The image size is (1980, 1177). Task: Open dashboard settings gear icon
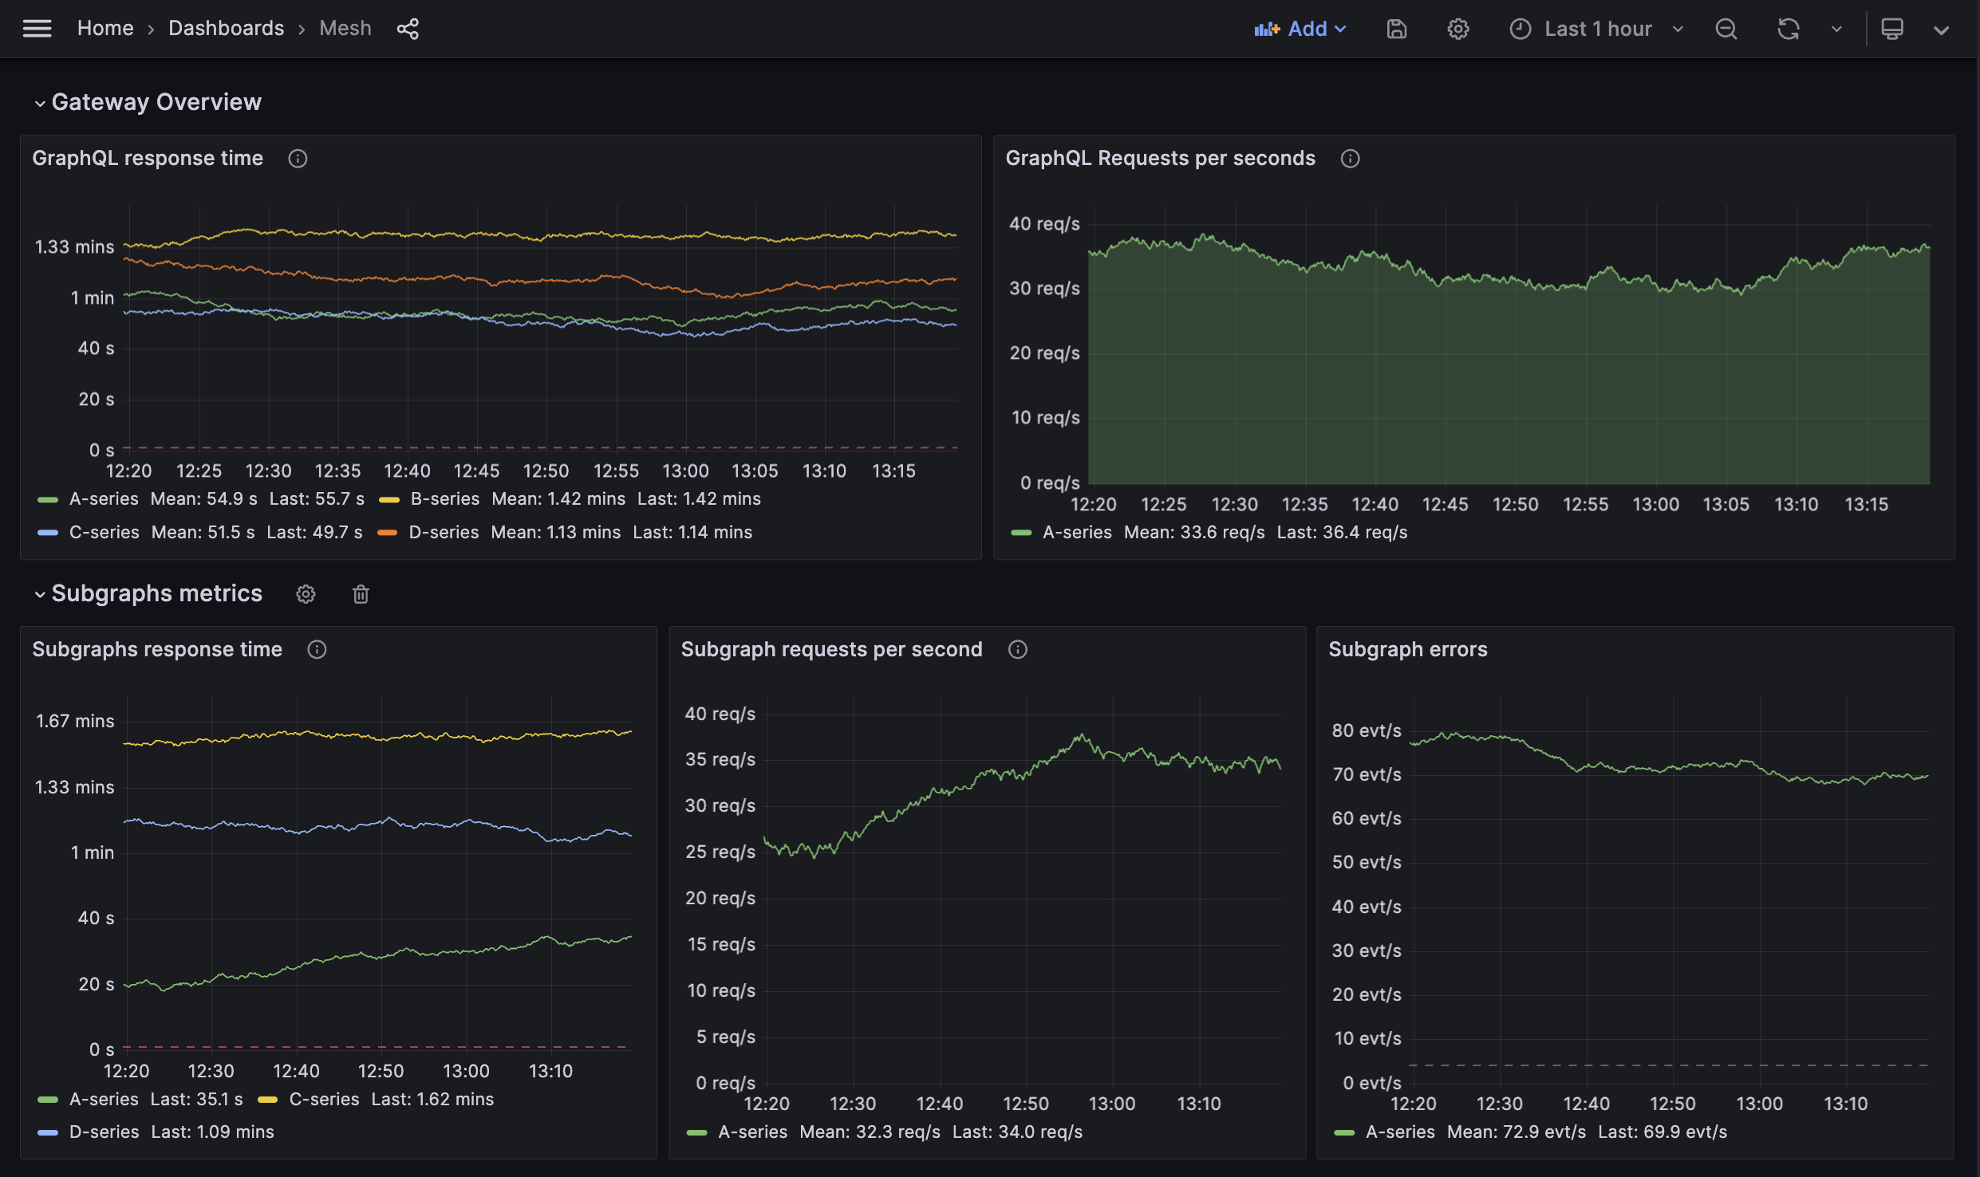tap(1457, 29)
